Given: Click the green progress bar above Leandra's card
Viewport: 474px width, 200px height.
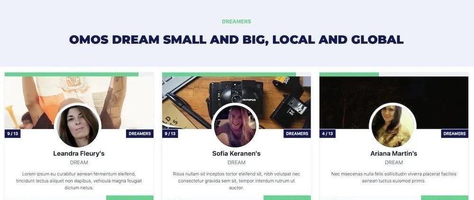Looking at the screenshot, I should point(72,75).
